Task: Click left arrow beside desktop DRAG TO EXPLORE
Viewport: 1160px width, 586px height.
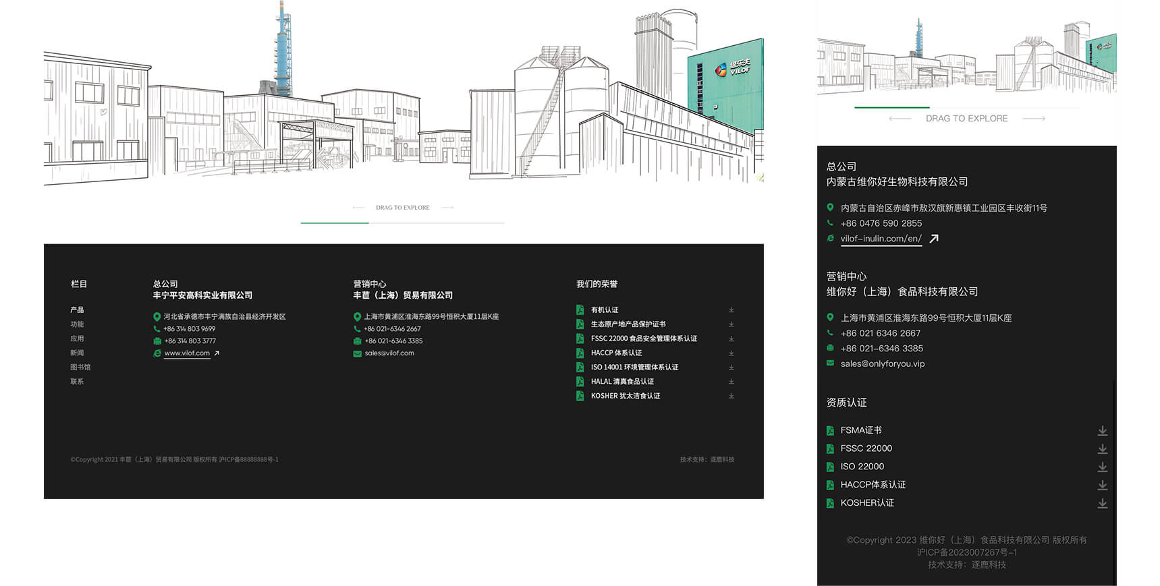Action: point(358,208)
